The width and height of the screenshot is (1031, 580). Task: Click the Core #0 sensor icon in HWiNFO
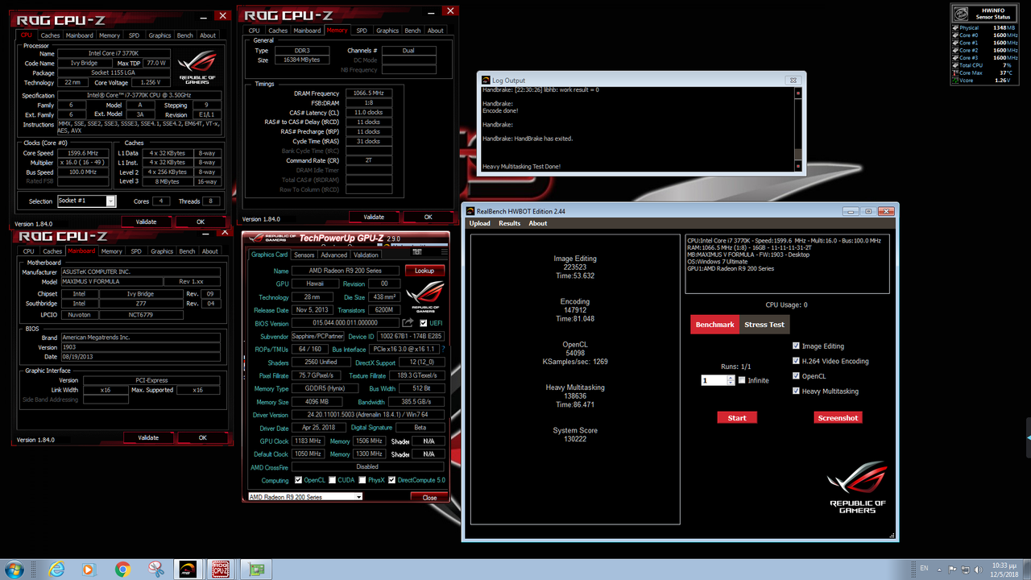[954, 35]
